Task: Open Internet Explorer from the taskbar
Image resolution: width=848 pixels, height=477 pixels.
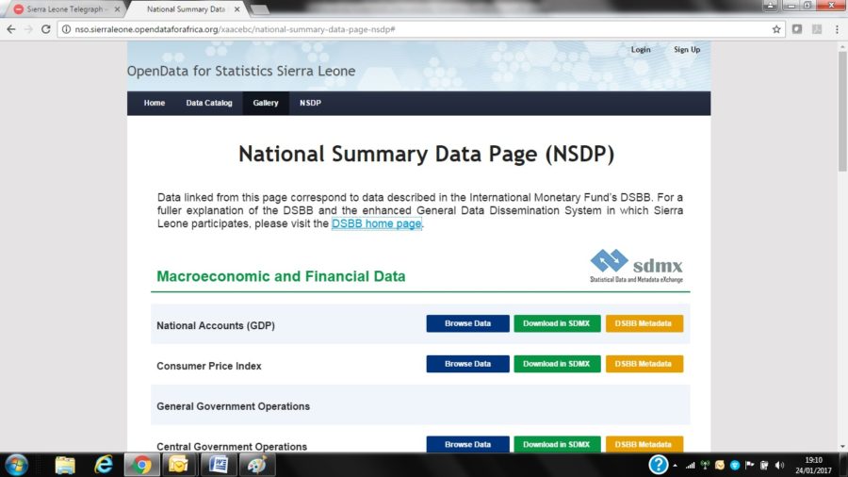Action: (104, 464)
